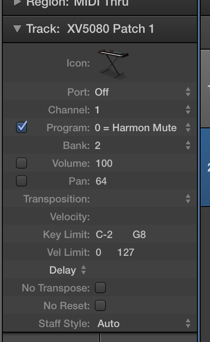Click the keyboard stand track icon
Viewport: 210px width, 342px height.
(x=113, y=64)
